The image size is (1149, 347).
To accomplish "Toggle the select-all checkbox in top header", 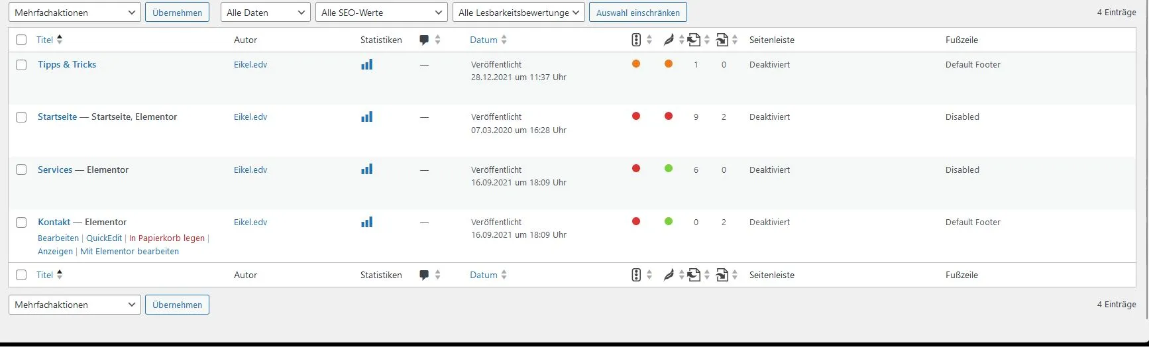I will click(21, 40).
